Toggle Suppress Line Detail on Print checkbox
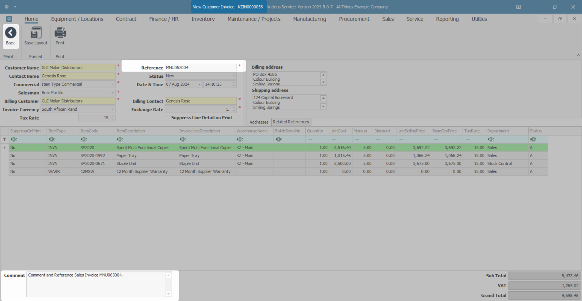This screenshot has width=582, height=301. [167, 118]
